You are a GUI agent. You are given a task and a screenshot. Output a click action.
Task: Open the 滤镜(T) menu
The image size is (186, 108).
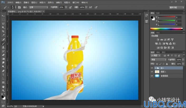click(x=59, y=2)
